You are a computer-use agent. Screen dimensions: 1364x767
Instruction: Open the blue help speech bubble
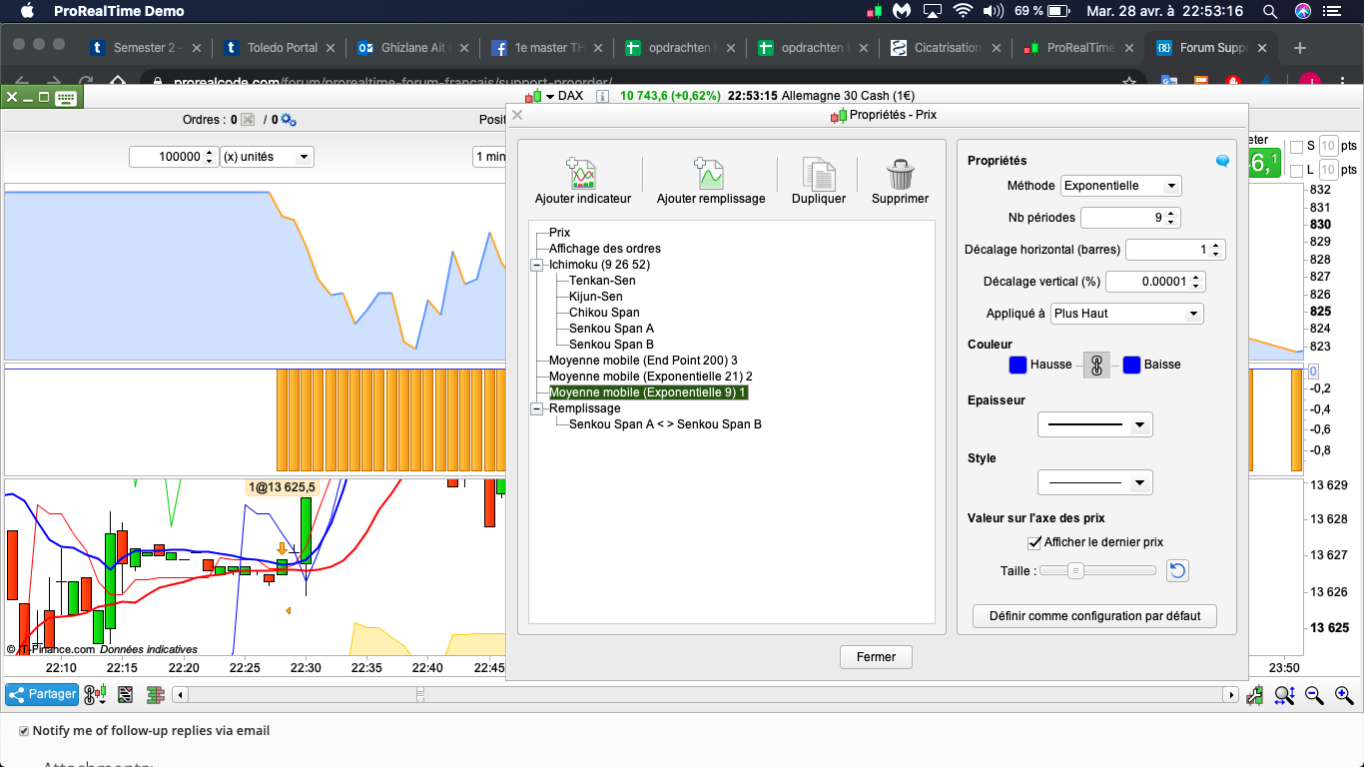tap(1222, 161)
